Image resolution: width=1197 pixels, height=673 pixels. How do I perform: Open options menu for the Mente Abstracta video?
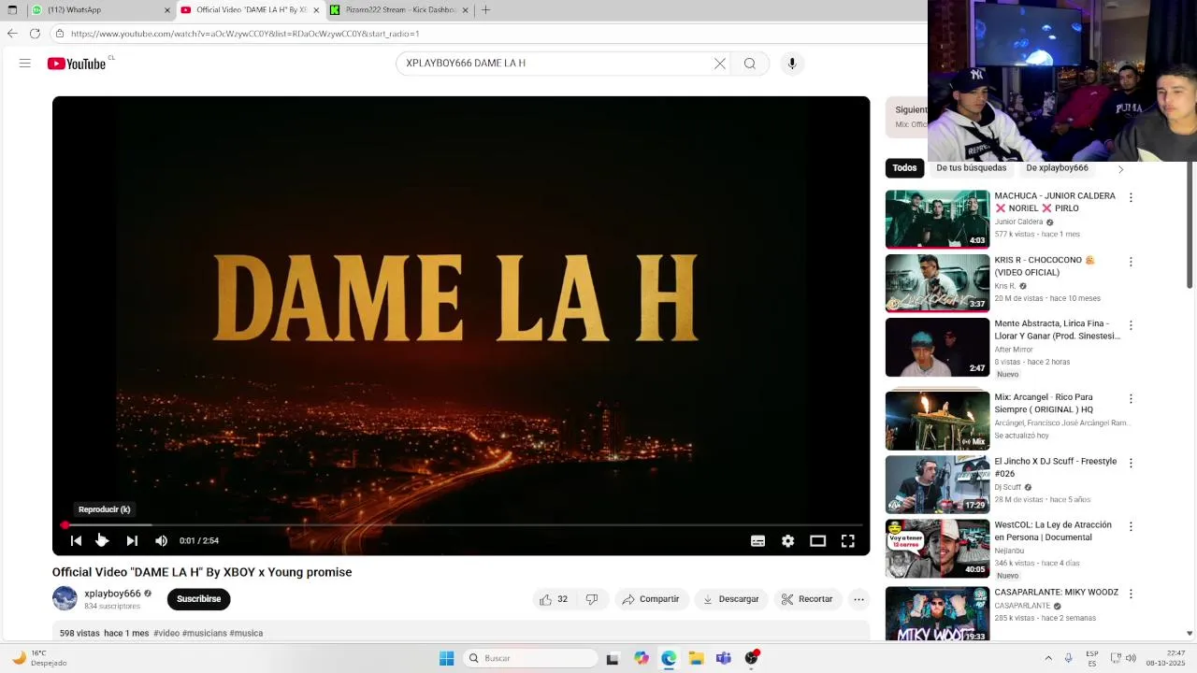[x=1131, y=325]
